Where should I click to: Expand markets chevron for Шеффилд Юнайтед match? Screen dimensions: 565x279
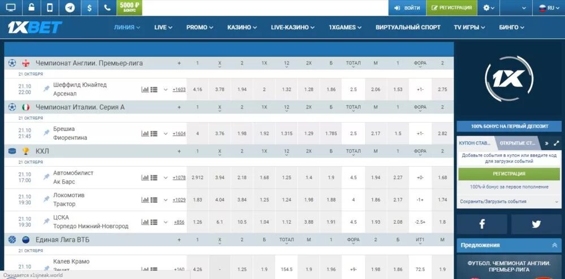166,90
